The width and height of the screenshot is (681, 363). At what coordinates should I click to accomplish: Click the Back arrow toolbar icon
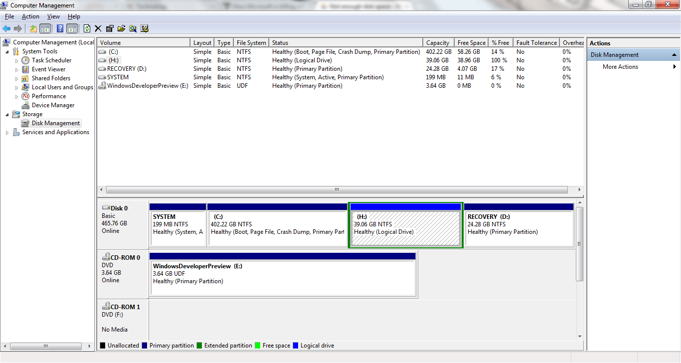tap(6, 29)
